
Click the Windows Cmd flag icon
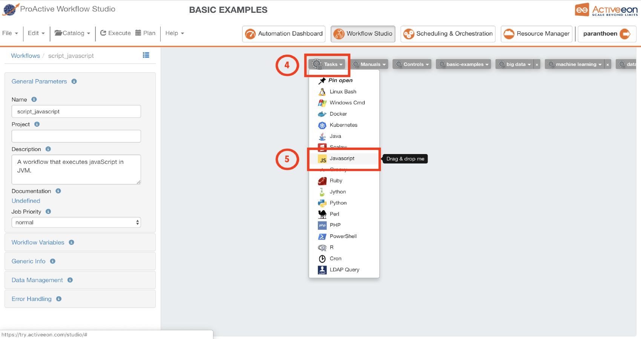322,103
